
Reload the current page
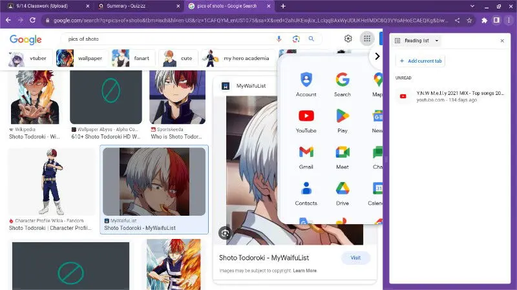point(32,20)
